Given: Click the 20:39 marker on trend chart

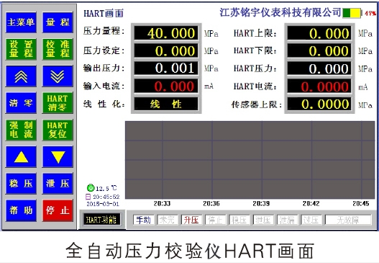Looking at the screenshot, I should 261,203.
